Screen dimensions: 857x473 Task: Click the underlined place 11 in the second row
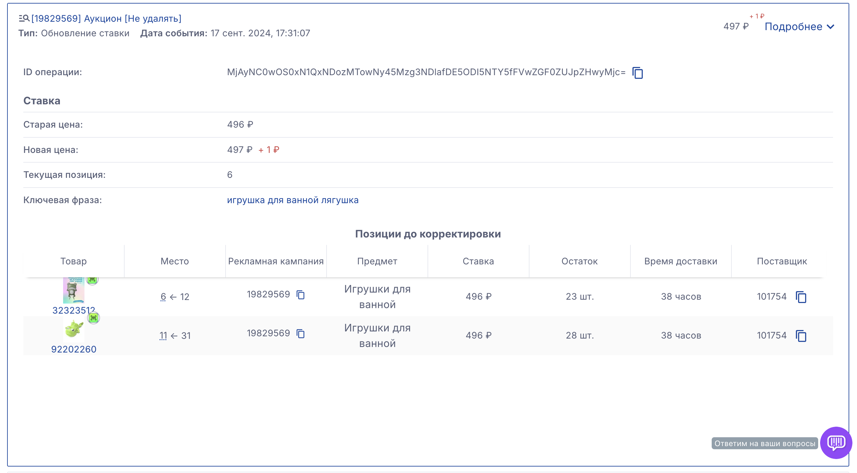point(163,335)
